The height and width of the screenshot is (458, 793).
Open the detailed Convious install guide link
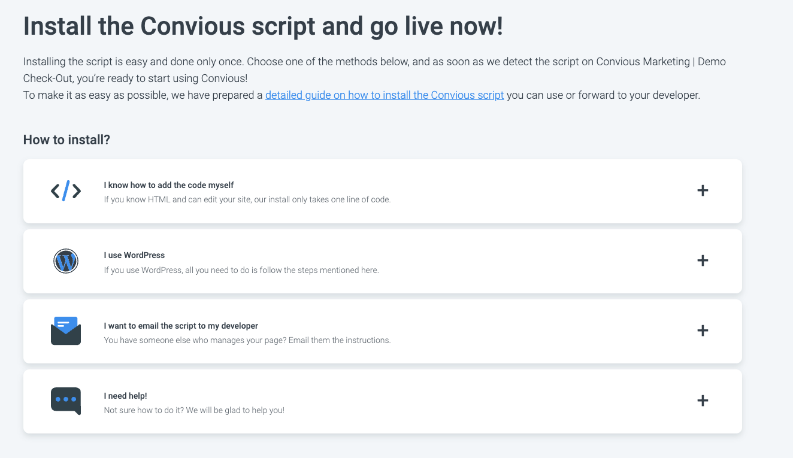click(385, 95)
